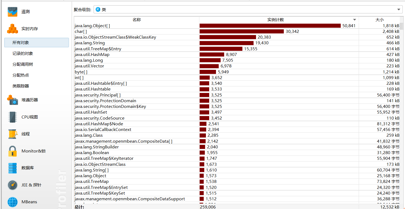Click the 1,214 kB size cell
This screenshot has width=405, height=209.
coord(391,72)
